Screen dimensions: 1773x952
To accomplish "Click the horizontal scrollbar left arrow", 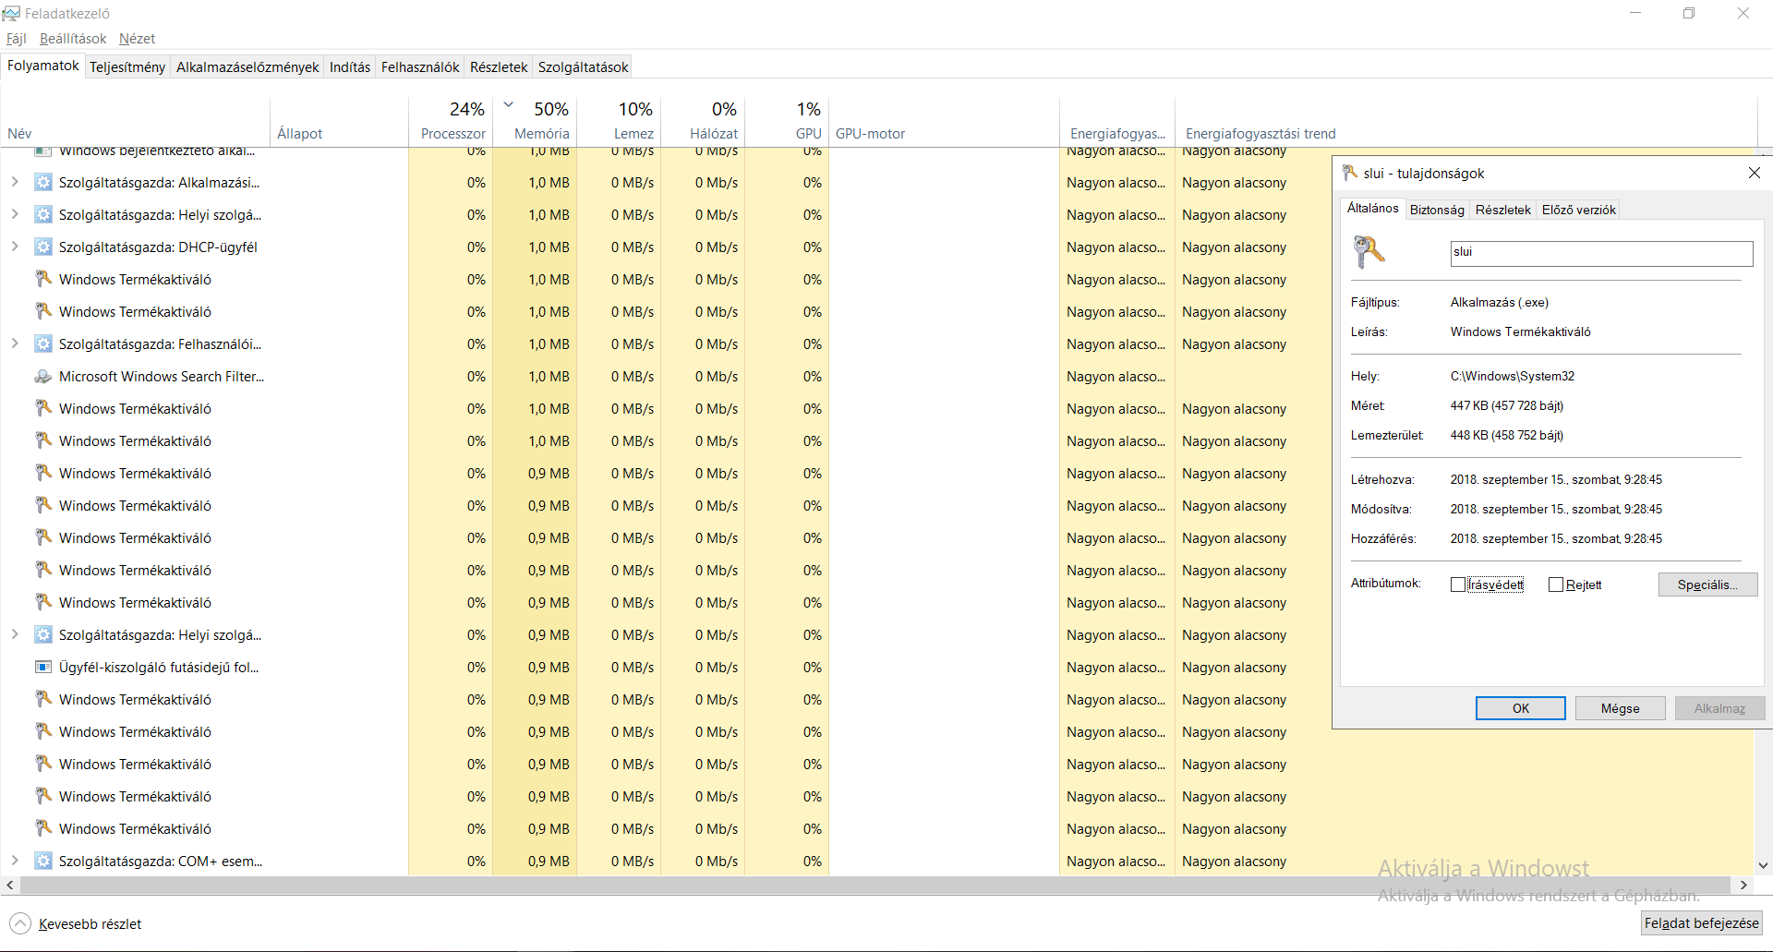I will [9, 885].
